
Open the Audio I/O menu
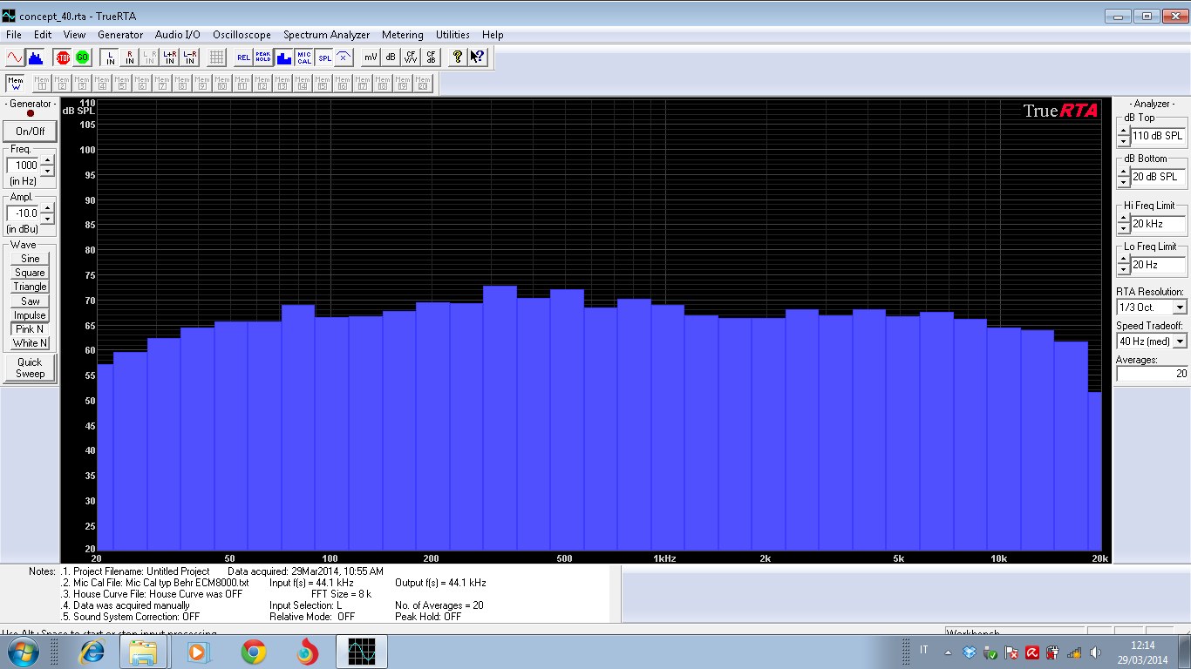[177, 35]
